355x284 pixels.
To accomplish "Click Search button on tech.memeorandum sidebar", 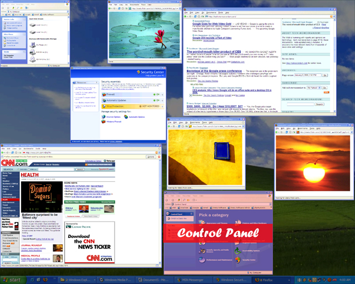I will click(319, 104).
